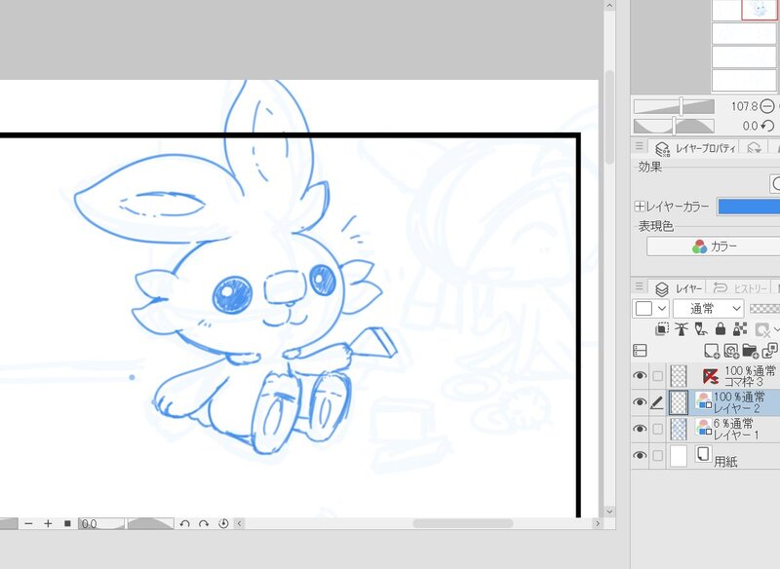Zoom out canvas with minus button
780x569 pixels.
[28, 523]
